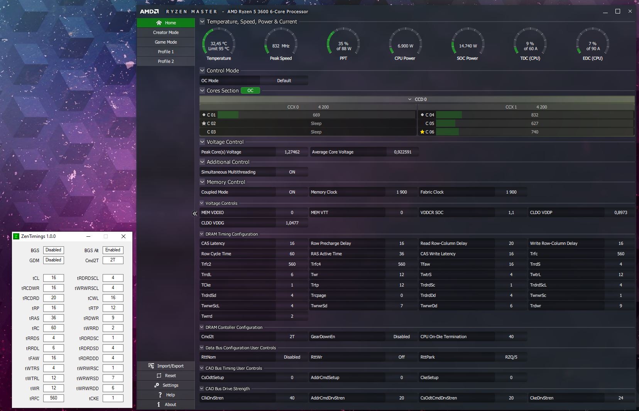Open the Home tab

tap(166, 23)
